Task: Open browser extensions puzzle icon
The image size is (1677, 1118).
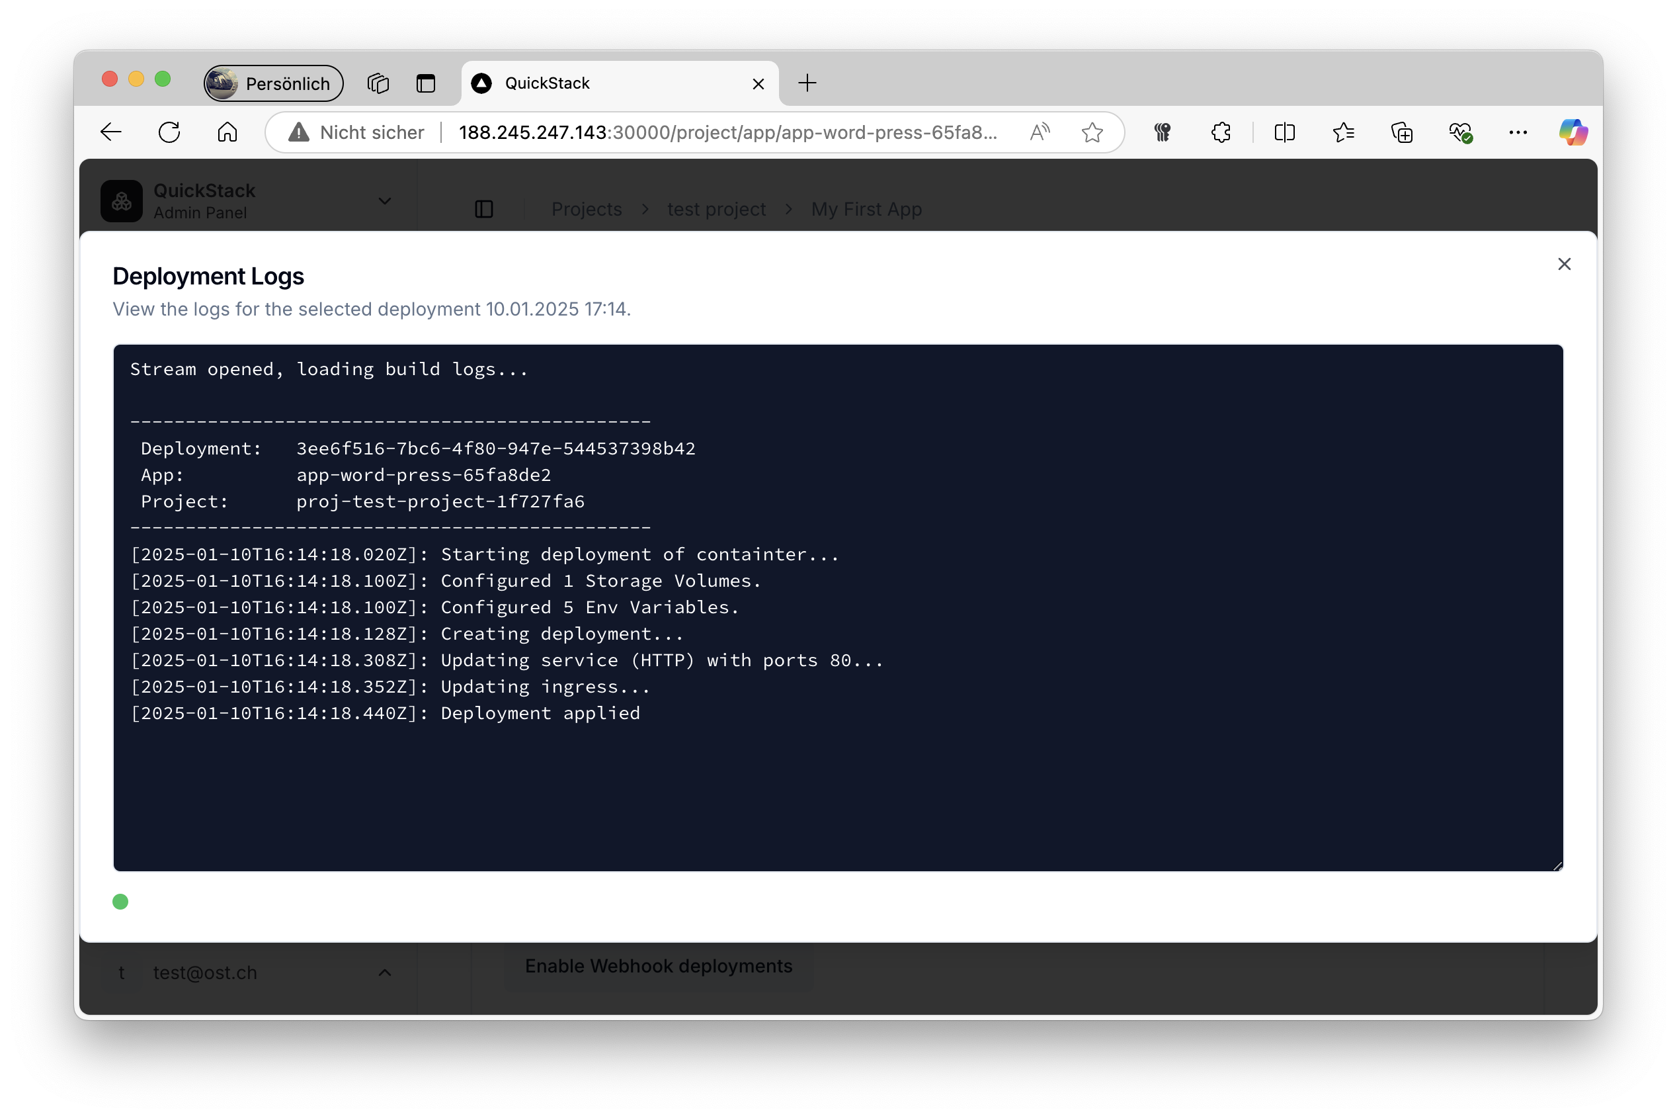Action: [x=1221, y=132]
